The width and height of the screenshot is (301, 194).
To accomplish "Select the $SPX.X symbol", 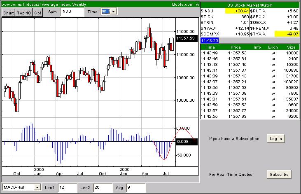I will click(258, 17).
